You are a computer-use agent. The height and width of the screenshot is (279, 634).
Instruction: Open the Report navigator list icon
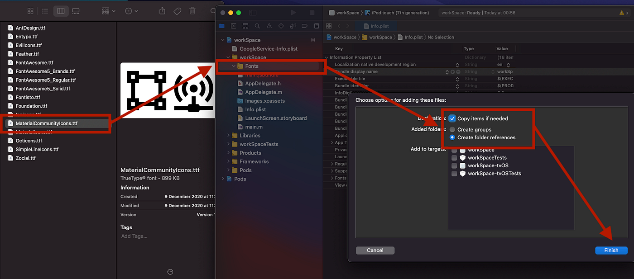click(x=316, y=26)
